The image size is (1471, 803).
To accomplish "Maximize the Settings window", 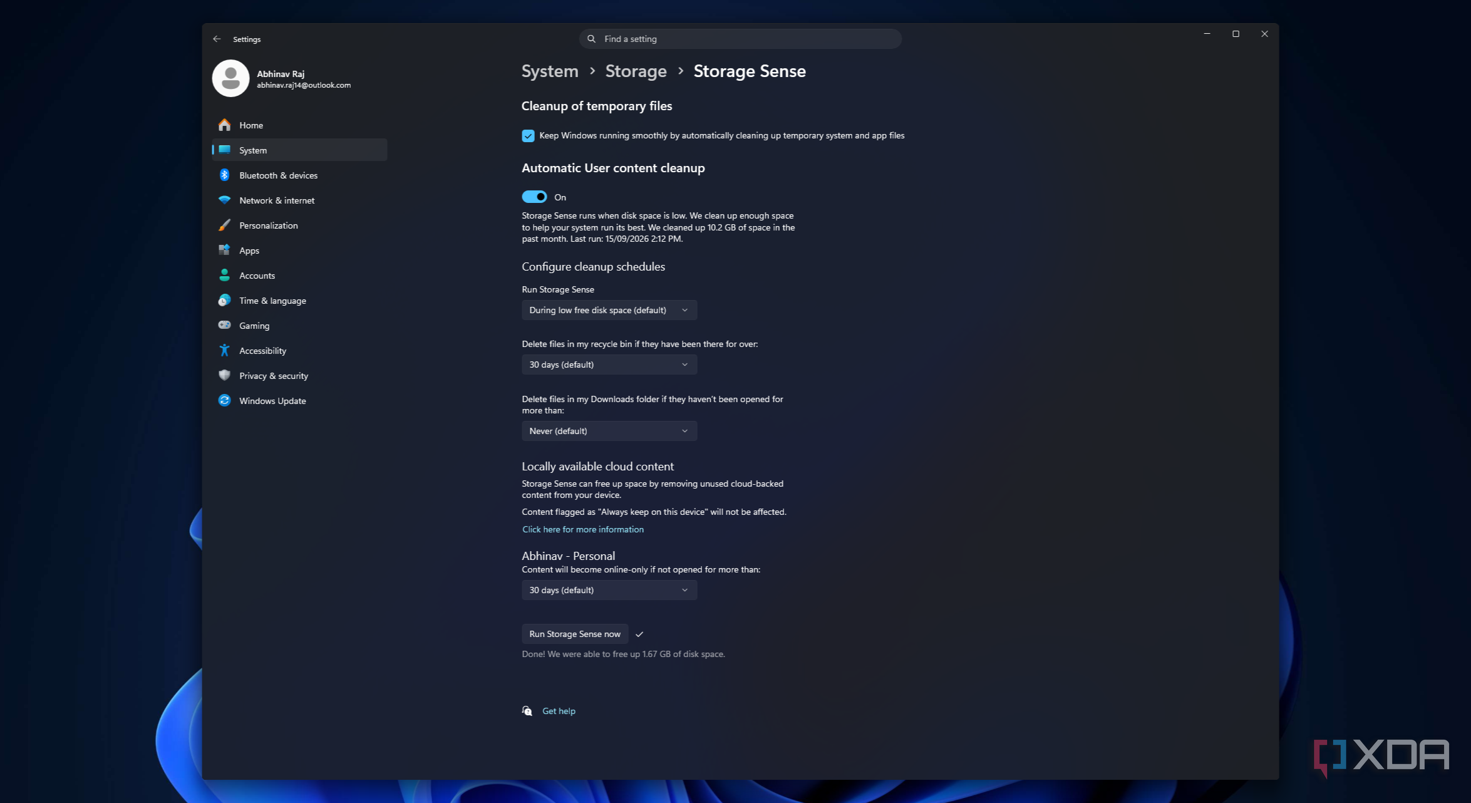I will [1236, 34].
